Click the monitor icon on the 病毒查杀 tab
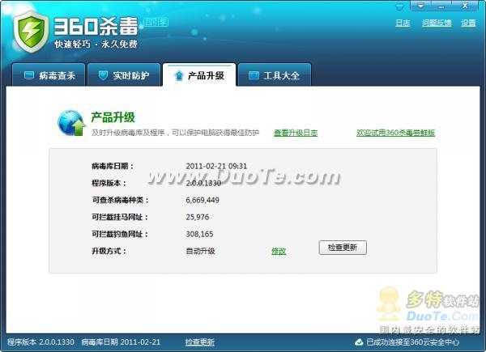Screen dimensions: 486x352 pyautogui.click(x=29, y=75)
